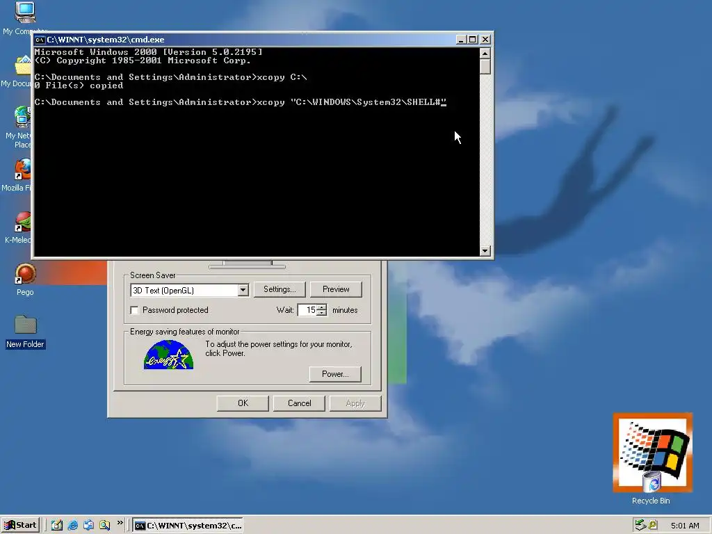Open the Recycle Bin icon
Image resolution: width=712 pixels, height=534 pixels.
(x=652, y=483)
